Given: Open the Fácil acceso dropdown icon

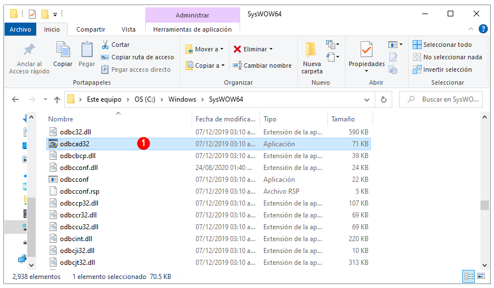Looking at the screenshot, I should 333,57.
